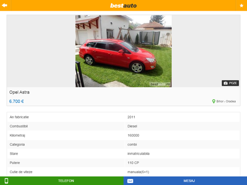This screenshot has height=185, width=247.
Task: Select the Kilometraj label
Action: 17,136
